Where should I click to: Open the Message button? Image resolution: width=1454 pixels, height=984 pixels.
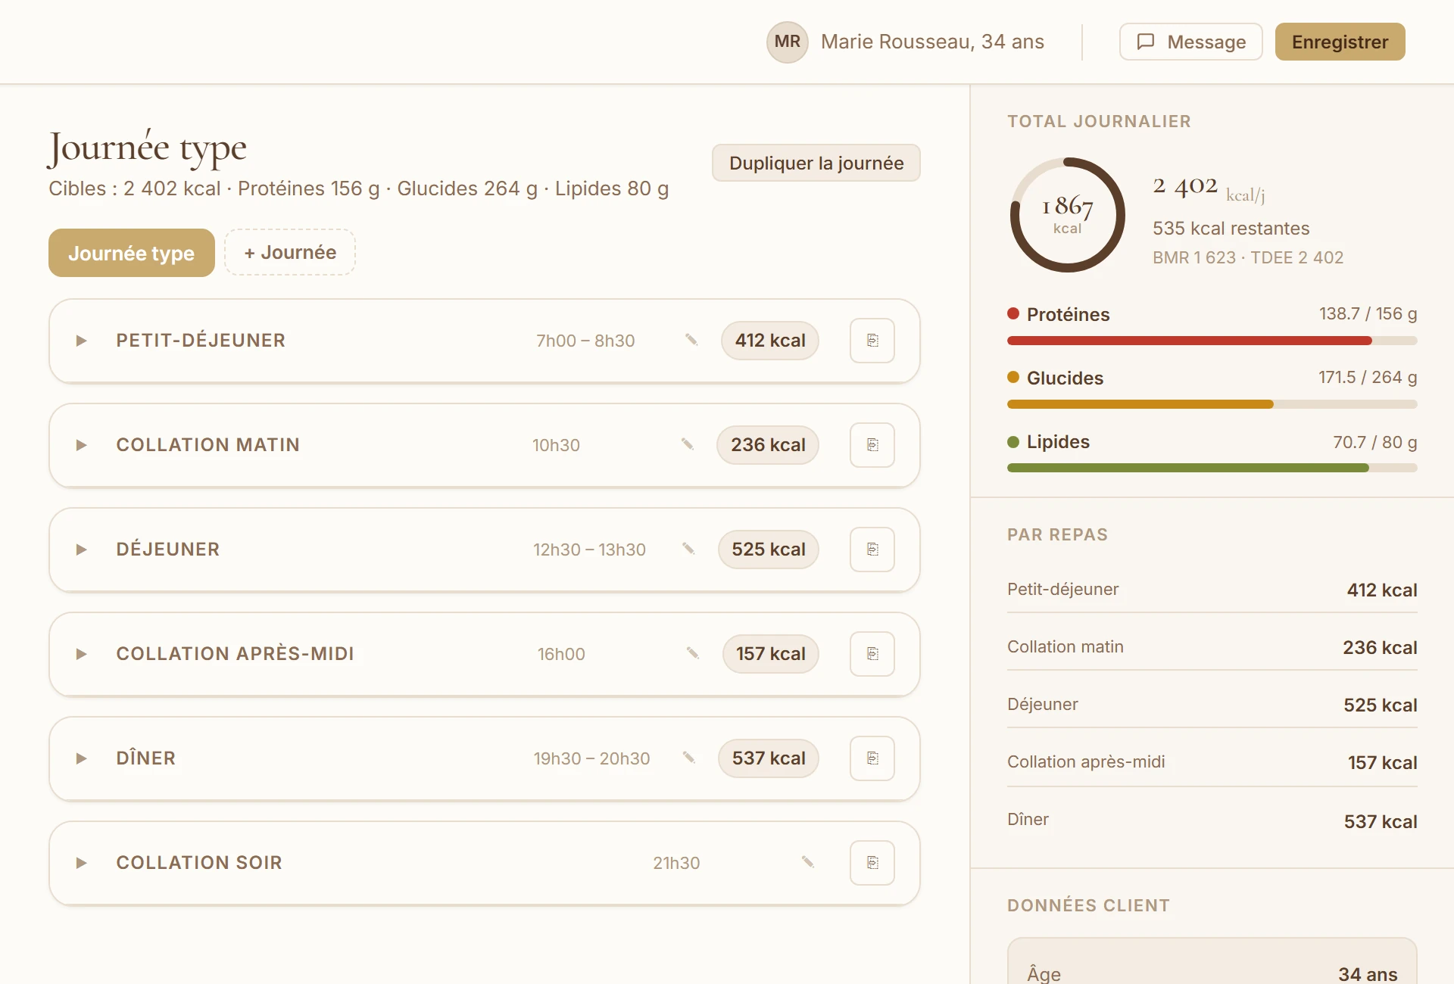[1190, 42]
